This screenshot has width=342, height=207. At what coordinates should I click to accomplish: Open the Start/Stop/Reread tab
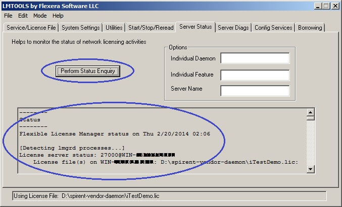coord(150,28)
